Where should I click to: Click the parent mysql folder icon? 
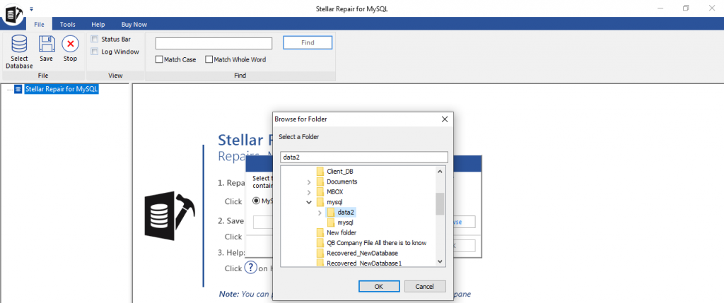(320, 202)
